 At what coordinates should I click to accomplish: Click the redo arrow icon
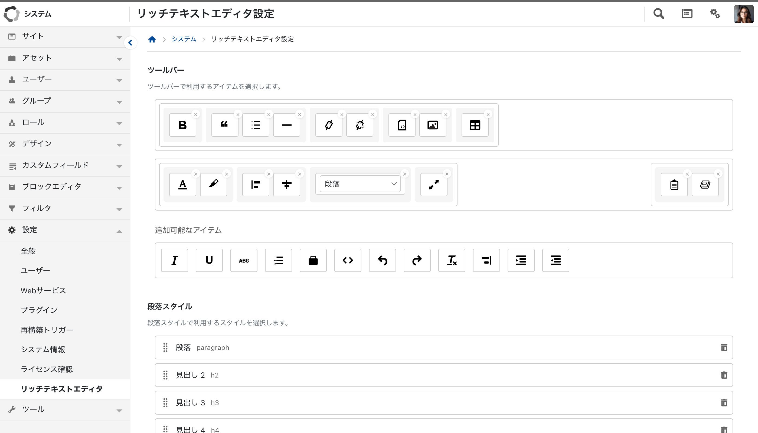[417, 261]
